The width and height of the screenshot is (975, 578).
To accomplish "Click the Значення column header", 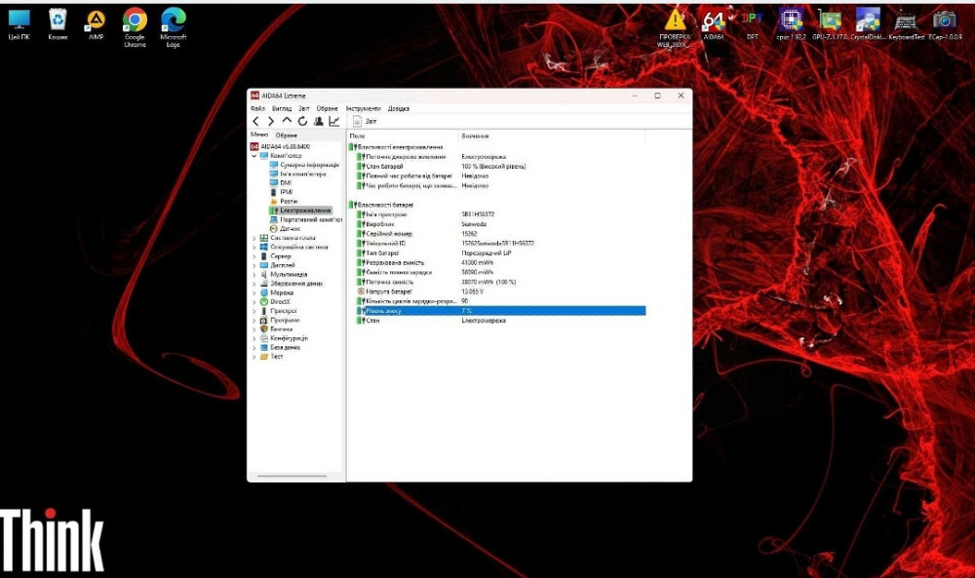I will click(x=476, y=135).
